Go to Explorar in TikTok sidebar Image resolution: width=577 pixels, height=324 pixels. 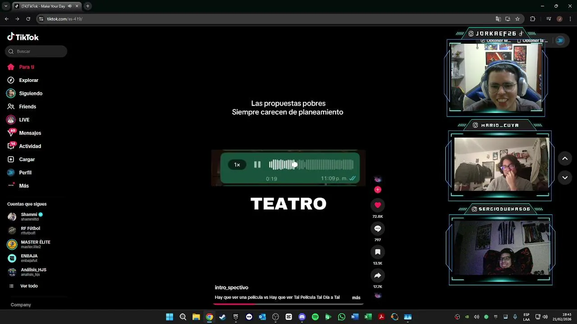pos(23,80)
